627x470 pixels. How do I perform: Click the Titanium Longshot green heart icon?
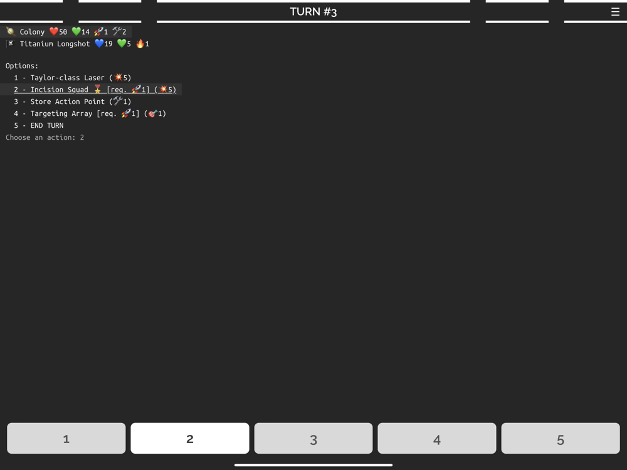click(122, 44)
